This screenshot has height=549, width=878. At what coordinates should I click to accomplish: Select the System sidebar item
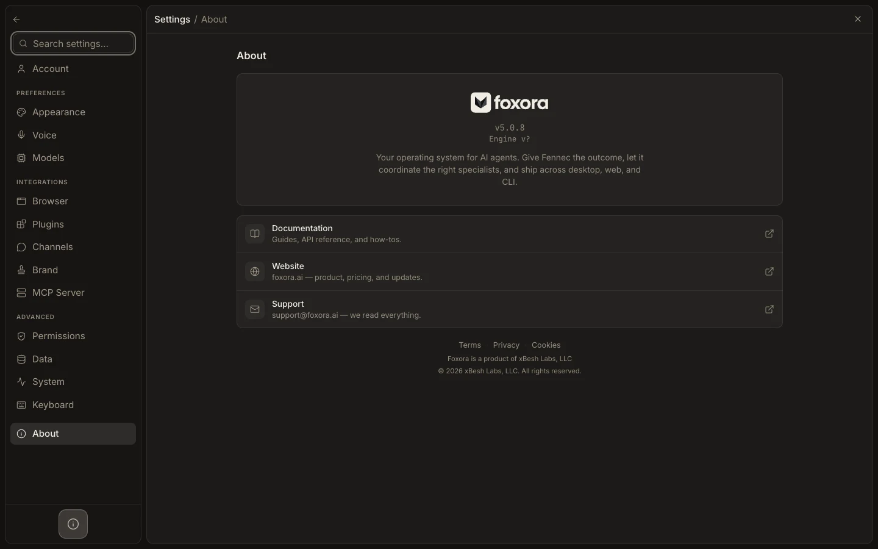[x=73, y=382]
